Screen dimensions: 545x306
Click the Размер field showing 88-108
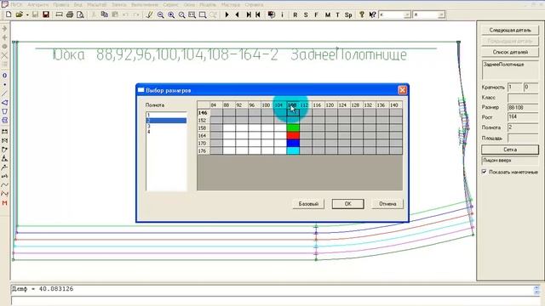tap(523, 107)
